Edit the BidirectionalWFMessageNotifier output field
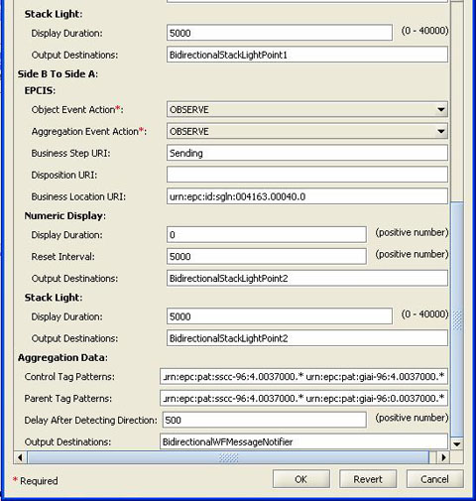 [x=303, y=441]
